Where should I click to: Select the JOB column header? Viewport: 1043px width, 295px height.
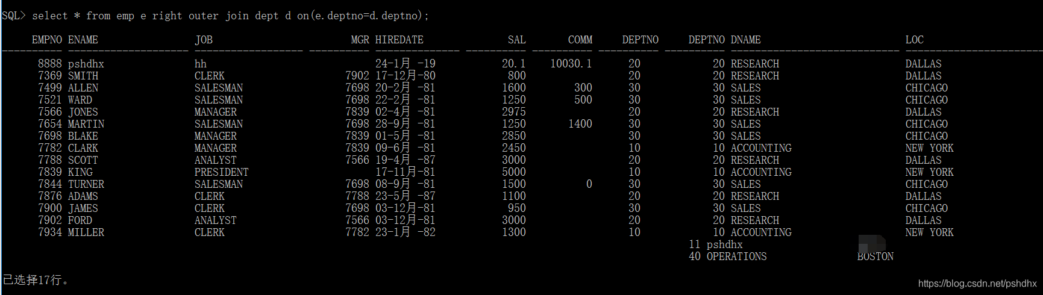(x=204, y=40)
